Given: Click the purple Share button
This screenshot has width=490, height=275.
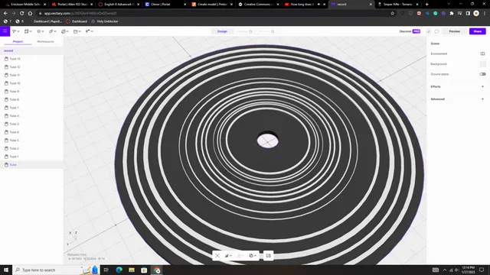Looking at the screenshot, I should click(x=477, y=31).
